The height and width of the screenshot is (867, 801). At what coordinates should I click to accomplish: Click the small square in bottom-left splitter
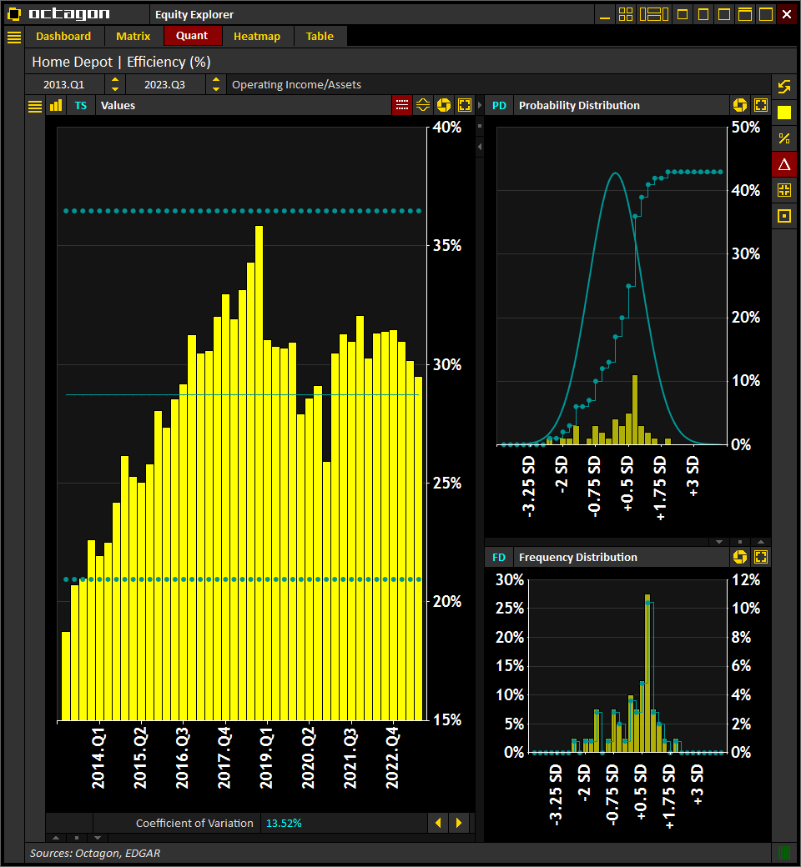[77, 838]
